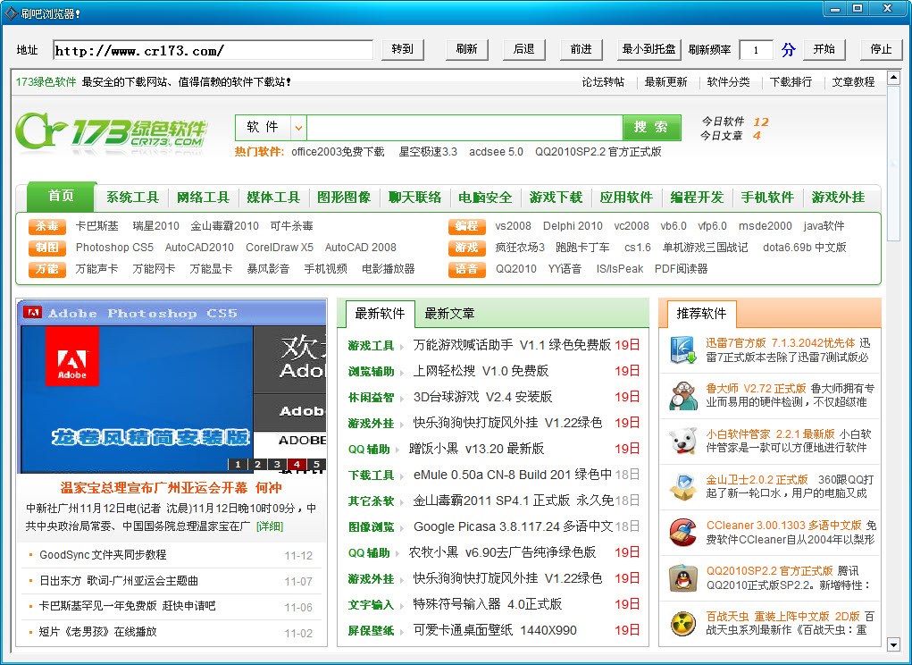The height and width of the screenshot is (665, 912).
Task: Click the 万能 orange category badge
Action: (x=47, y=269)
